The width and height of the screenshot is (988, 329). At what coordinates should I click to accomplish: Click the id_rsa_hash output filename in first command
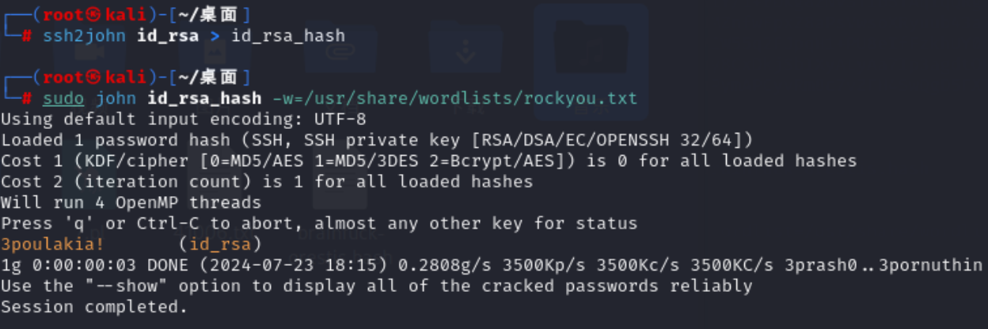(x=287, y=36)
